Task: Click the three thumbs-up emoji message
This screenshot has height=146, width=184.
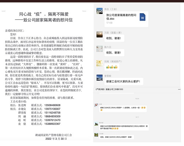Action: coord(112,67)
